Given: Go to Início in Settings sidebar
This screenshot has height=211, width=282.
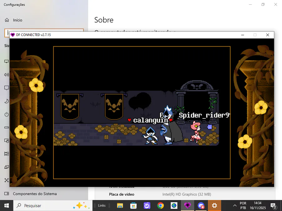Looking at the screenshot, I should coord(13,20).
